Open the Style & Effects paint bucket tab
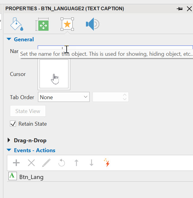This screenshot has height=198, width=193. click(17, 24)
